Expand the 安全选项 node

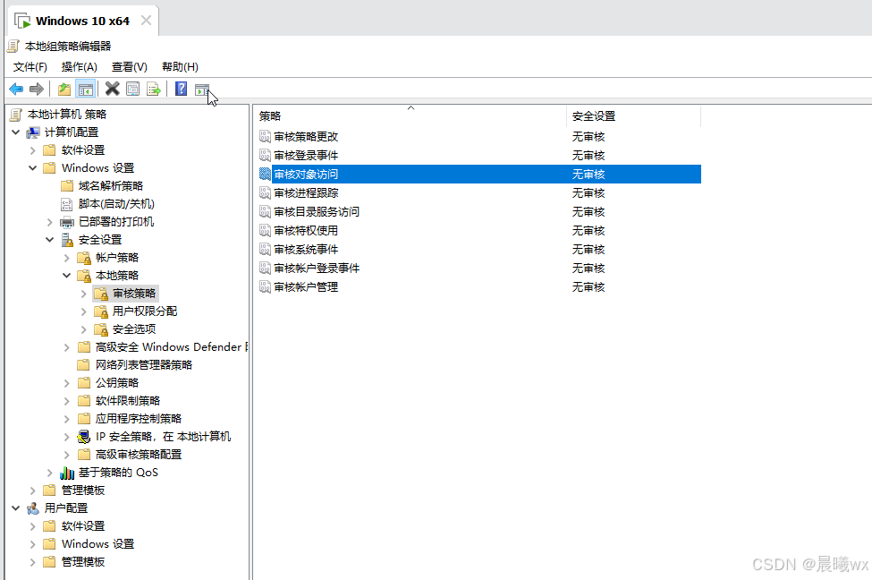(x=83, y=329)
